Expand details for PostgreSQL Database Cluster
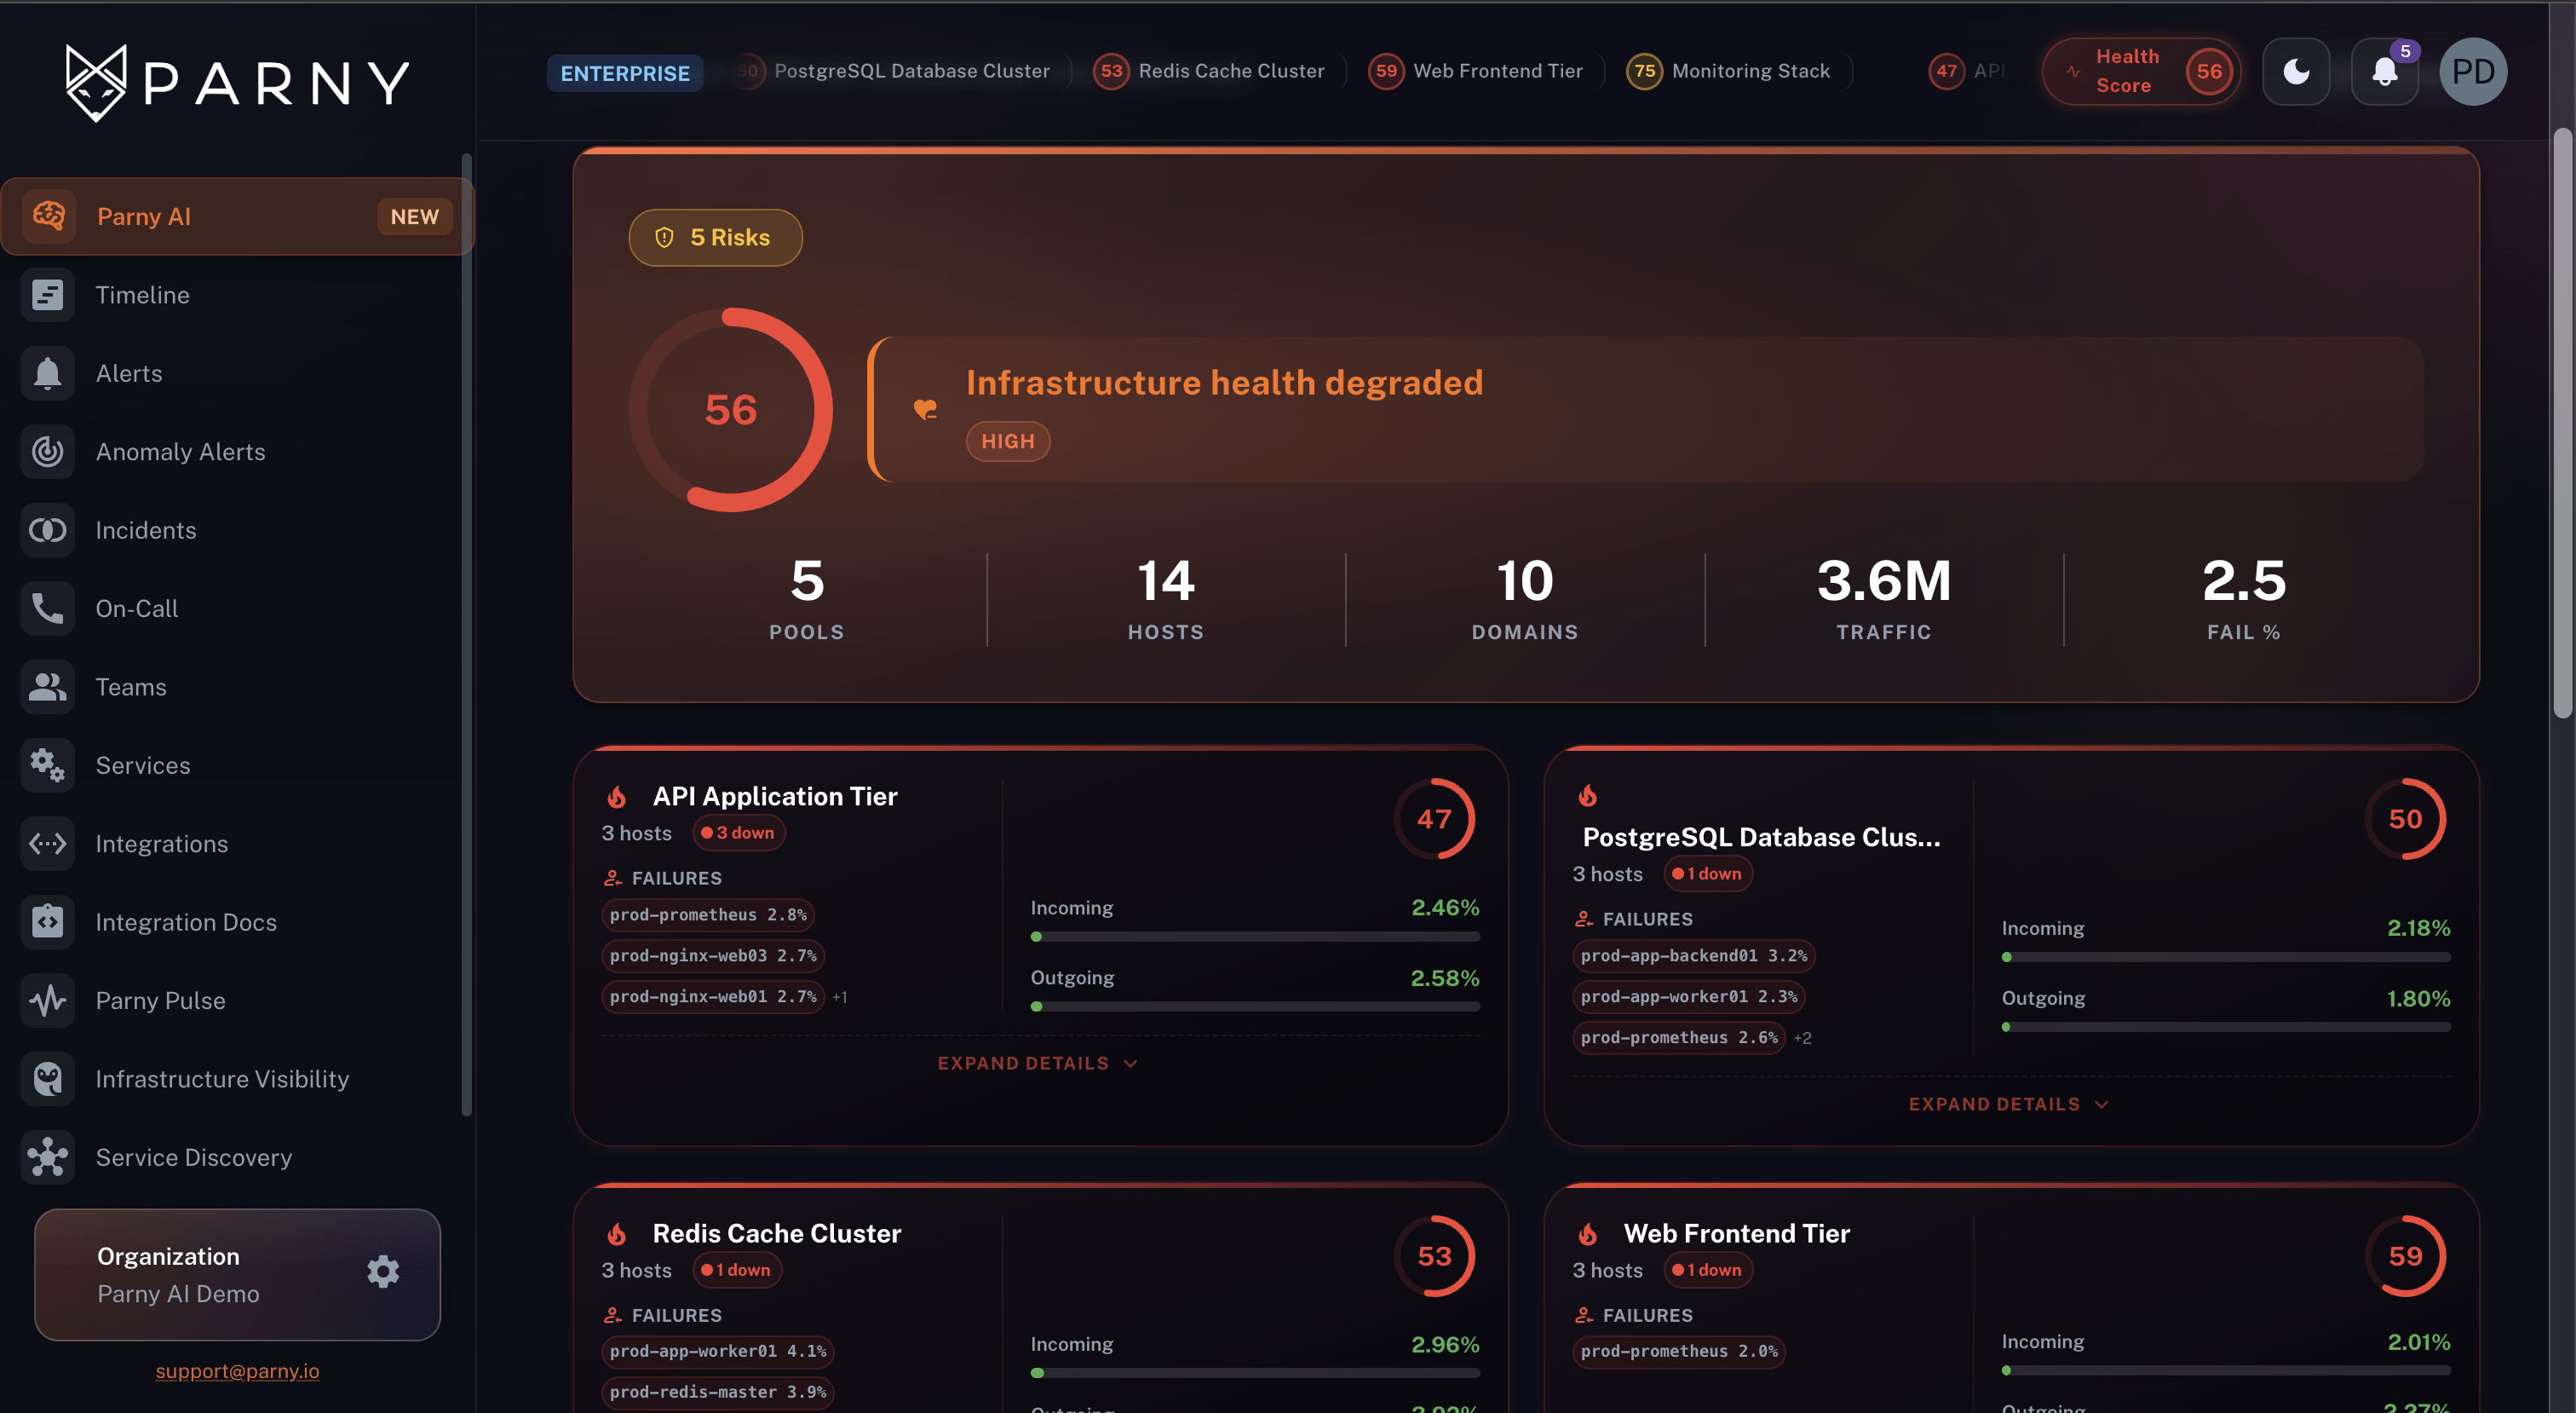The image size is (2576, 1413). [x=2009, y=1104]
